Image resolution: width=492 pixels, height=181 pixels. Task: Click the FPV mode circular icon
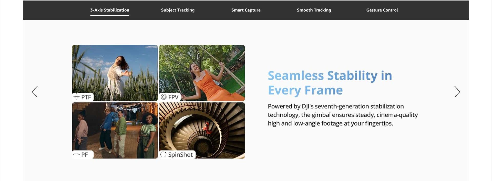click(163, 97)
